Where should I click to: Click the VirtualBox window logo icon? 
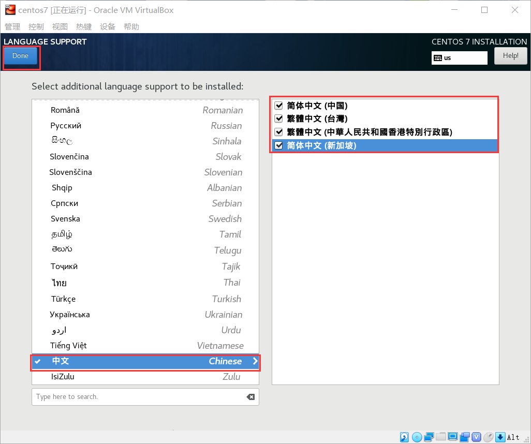pos(10,10)
